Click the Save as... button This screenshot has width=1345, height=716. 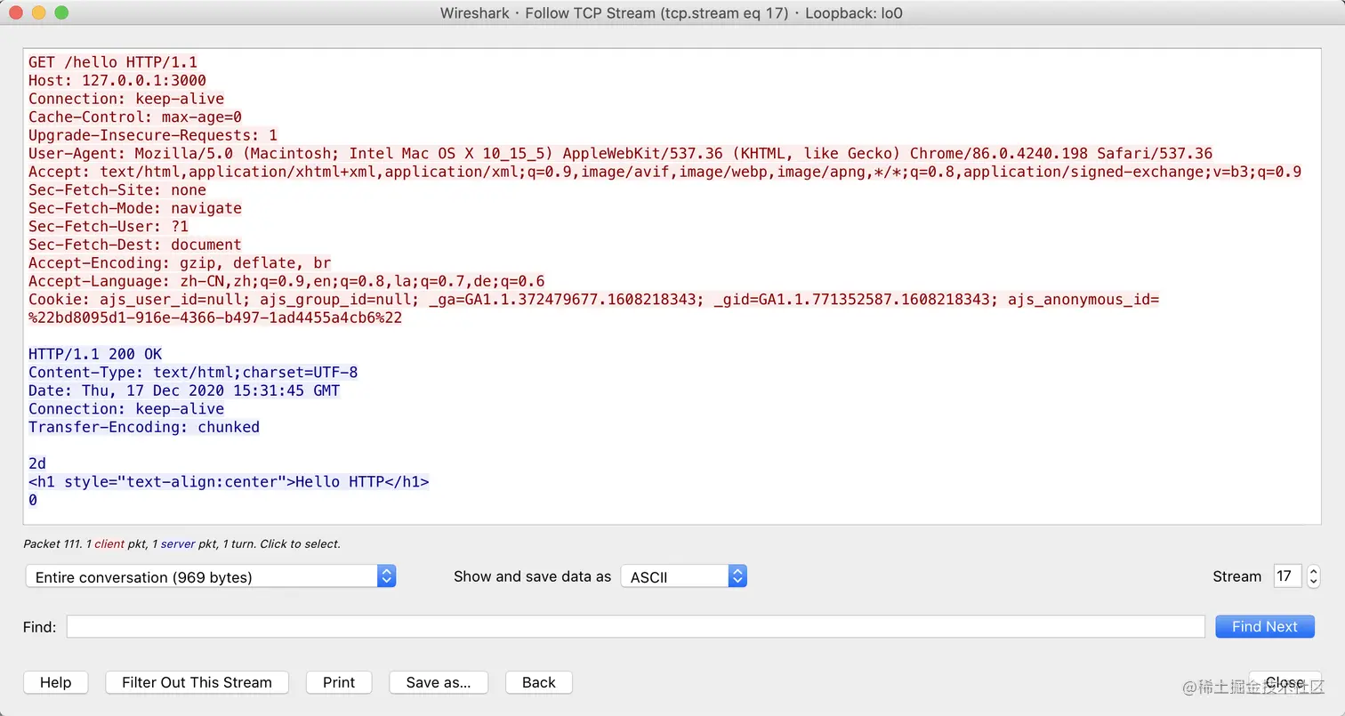(x=439, y=682)
